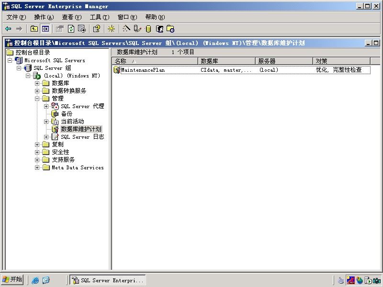
Task: Collapse the 管理 folder
Action: coord(37,99)
